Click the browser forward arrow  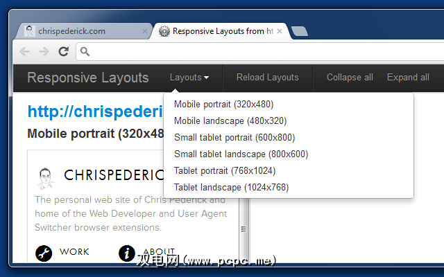tap(44, 51)
